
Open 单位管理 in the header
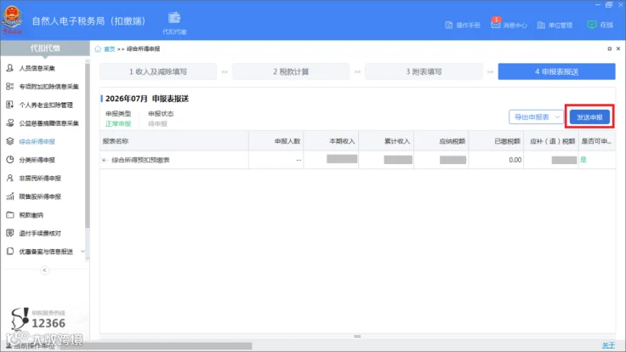(555, 26)
